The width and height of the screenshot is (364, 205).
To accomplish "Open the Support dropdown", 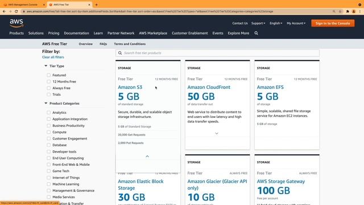I will click(x=258, y=23).
